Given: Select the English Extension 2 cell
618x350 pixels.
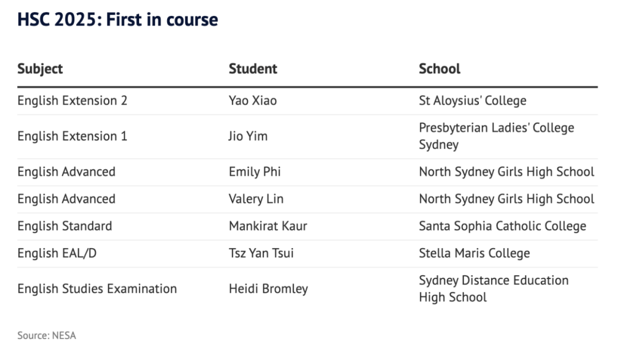Looking at the screenshot, I should pos(72,101).
